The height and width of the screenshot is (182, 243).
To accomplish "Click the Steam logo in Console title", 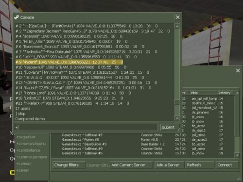I will coord(17,17).
